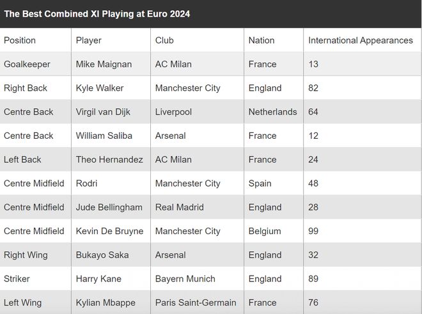
Task: Click the table title about Euro 2024
Action: 97,13
